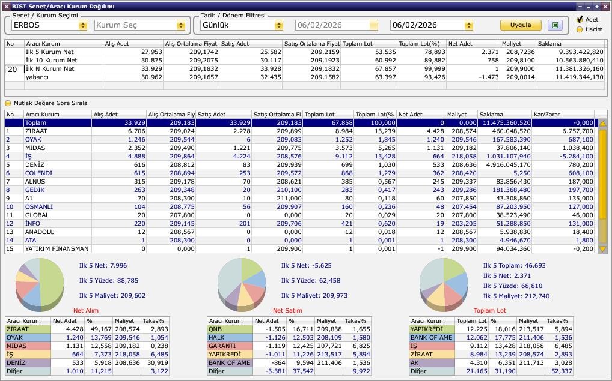612x381 pixels.
Task: Enable the Adet option
Action: (580, 20)
